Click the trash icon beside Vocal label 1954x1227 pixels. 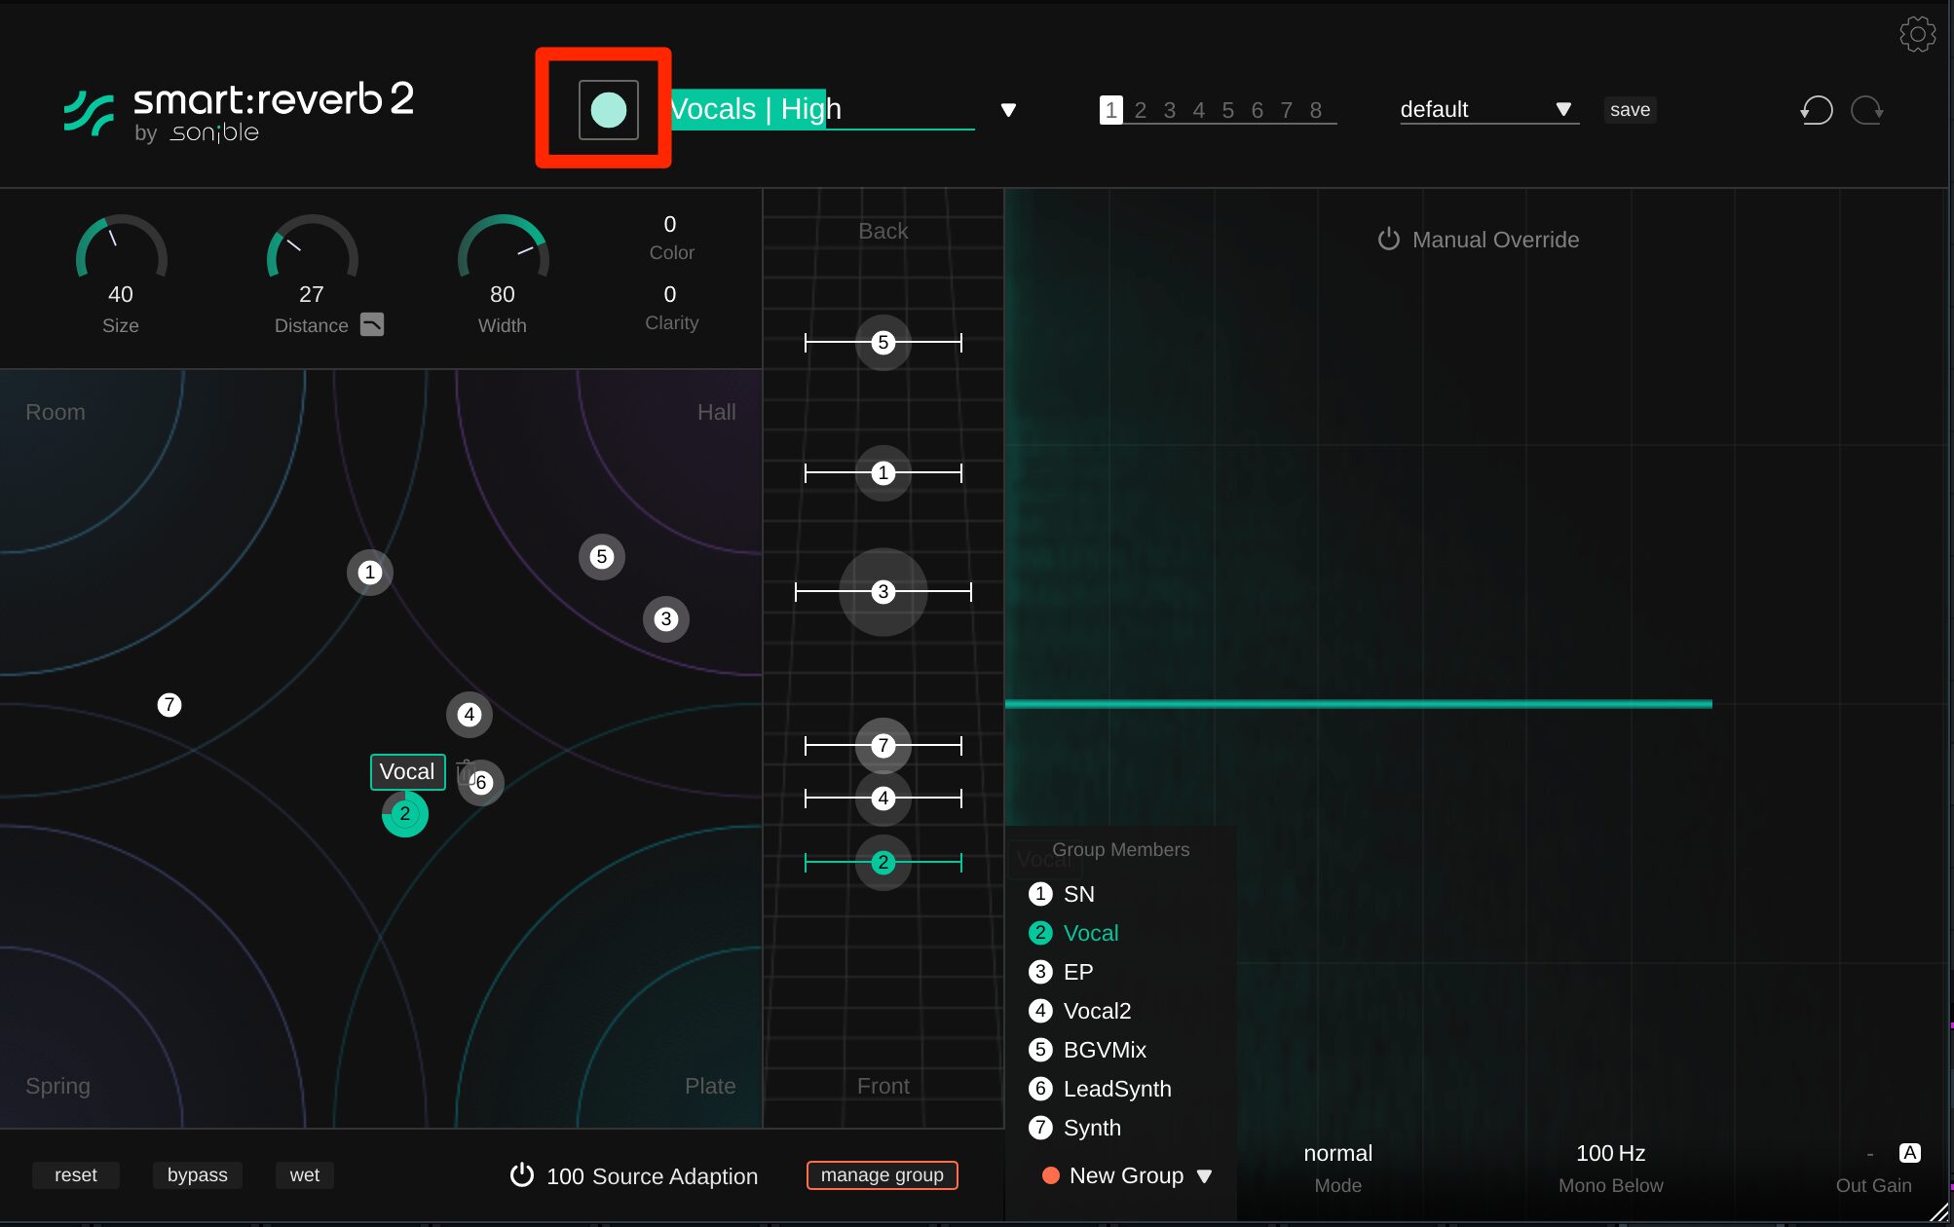pos(465,772)
